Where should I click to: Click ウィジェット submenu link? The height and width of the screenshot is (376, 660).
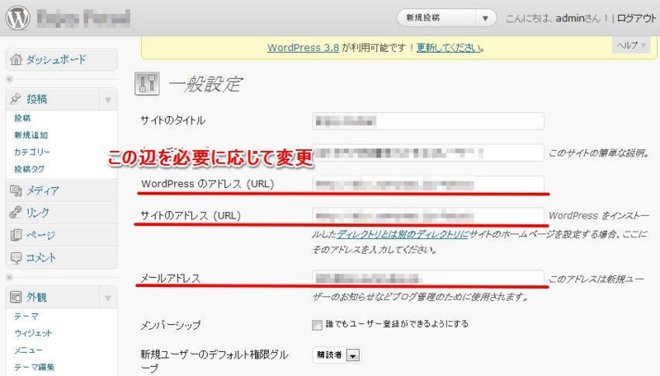pyautogui.click(x=33, y=333)
